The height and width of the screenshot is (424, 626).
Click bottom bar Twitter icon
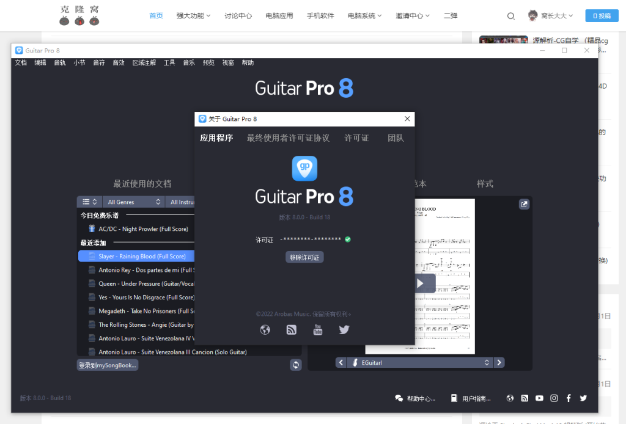pos(583,398)
